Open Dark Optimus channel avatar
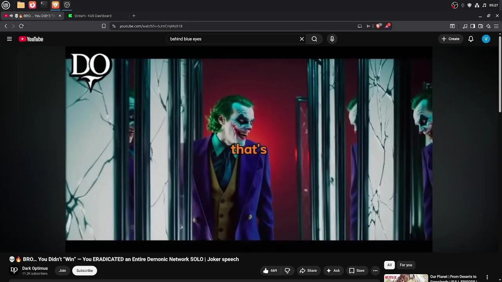The height and width of the screenshot is (282, 502). [14, 270]
